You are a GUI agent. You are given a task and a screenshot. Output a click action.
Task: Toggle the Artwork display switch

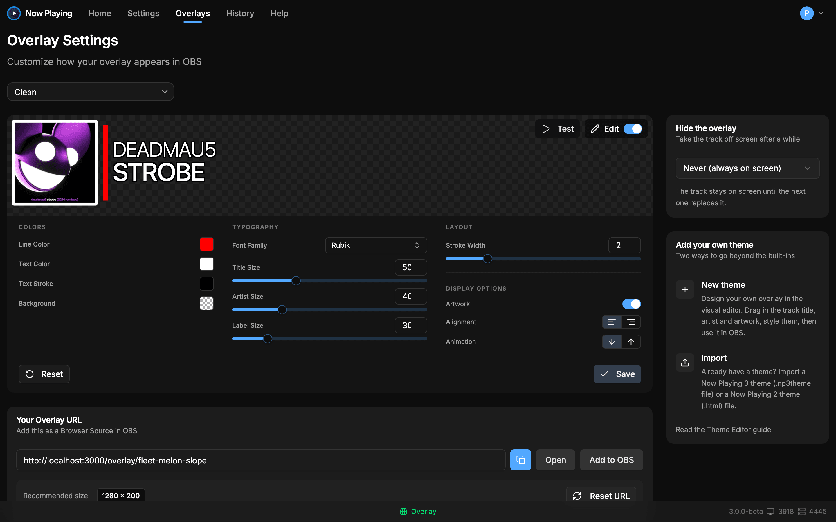click(x=631, y=304)
